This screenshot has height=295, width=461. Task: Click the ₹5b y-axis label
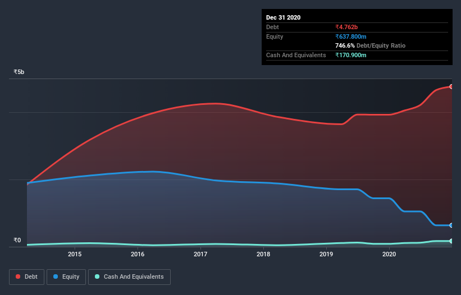tap(19, 72)
